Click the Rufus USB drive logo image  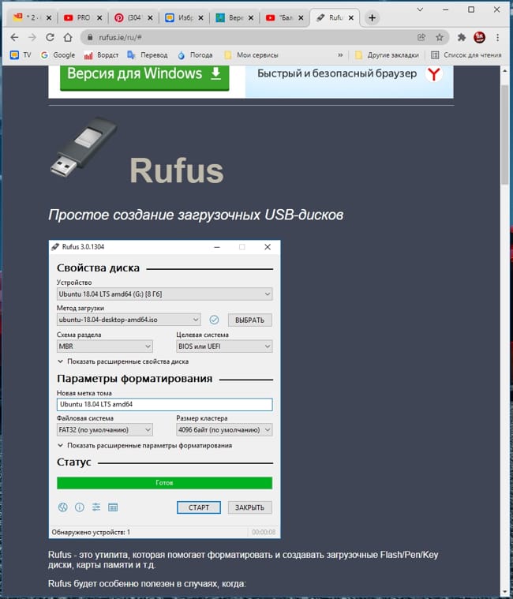[x=84, y=148]
